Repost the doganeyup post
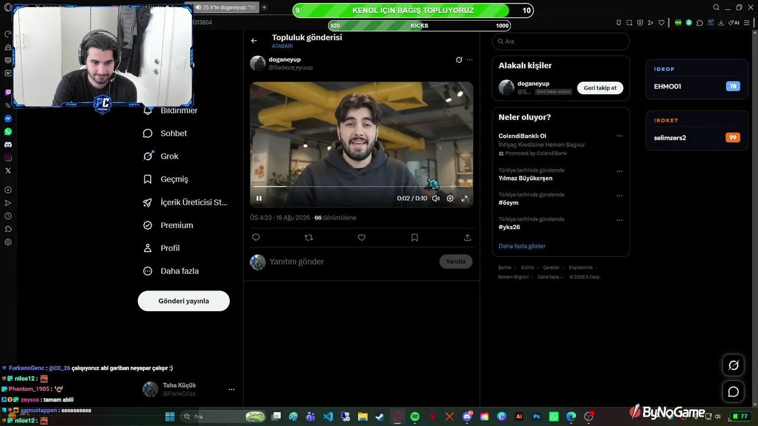This screenshot has width=758, height=426. coord(309,237)
